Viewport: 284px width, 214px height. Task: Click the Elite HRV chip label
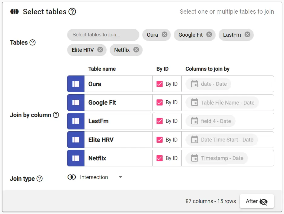[83, 50]
